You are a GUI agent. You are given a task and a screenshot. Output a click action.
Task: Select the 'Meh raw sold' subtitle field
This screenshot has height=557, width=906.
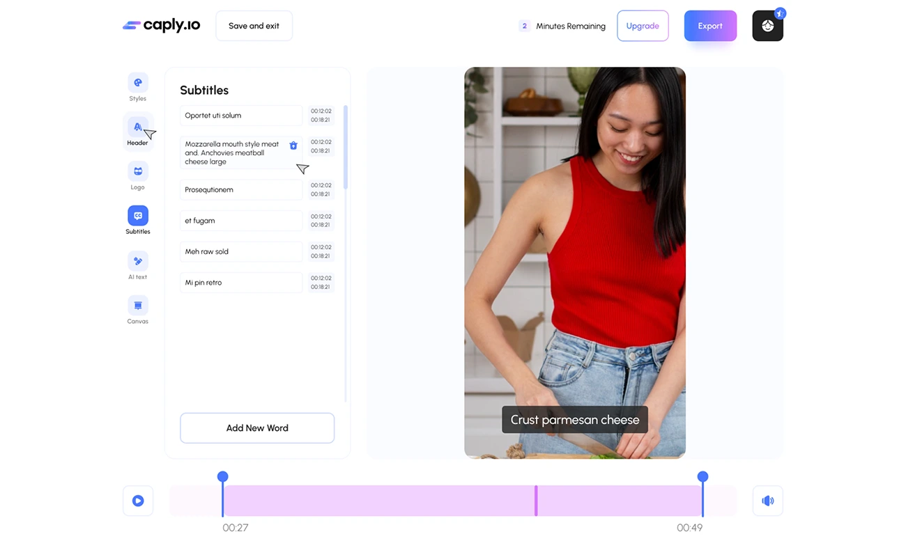coord(241,251)
